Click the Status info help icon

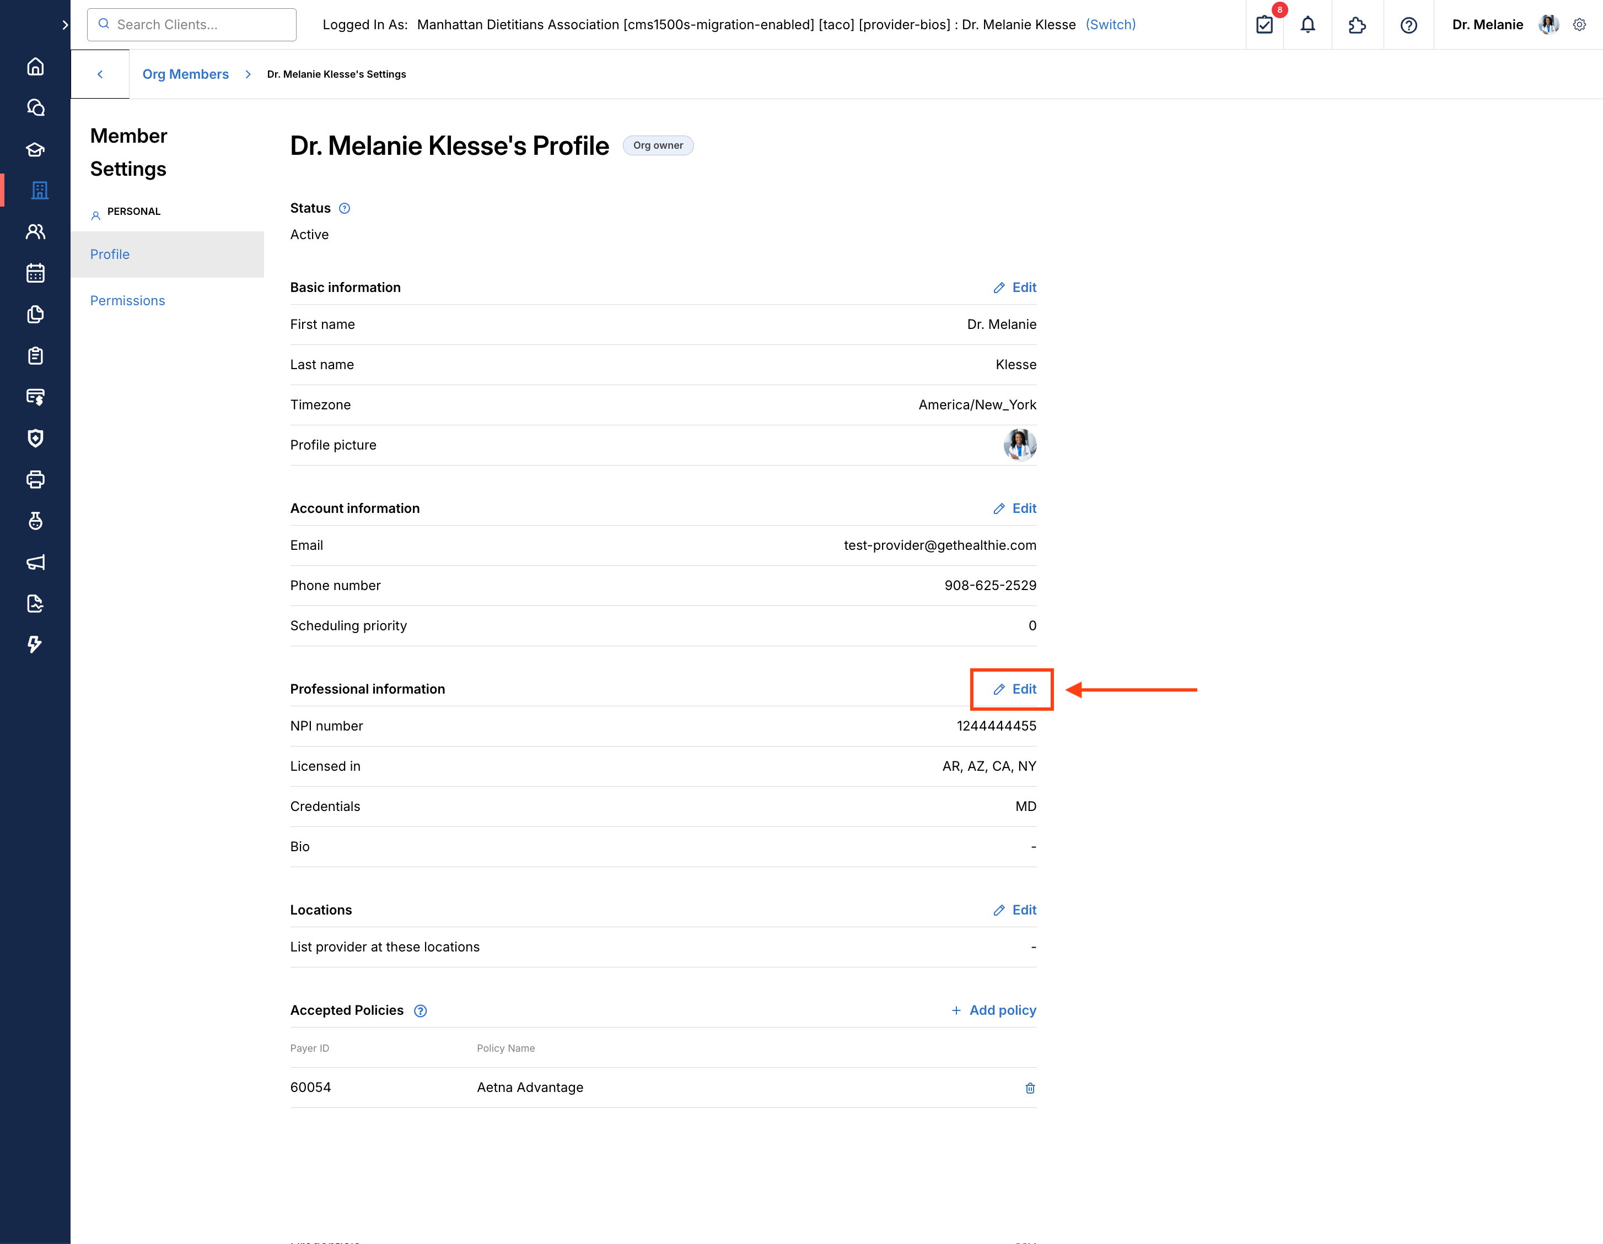[x=344, y=208]
